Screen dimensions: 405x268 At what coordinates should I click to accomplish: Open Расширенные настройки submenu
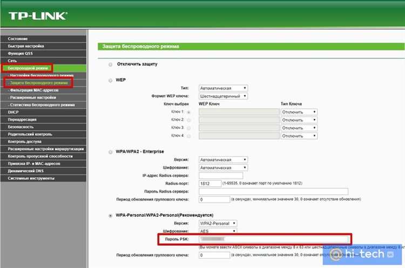point(43,97)
